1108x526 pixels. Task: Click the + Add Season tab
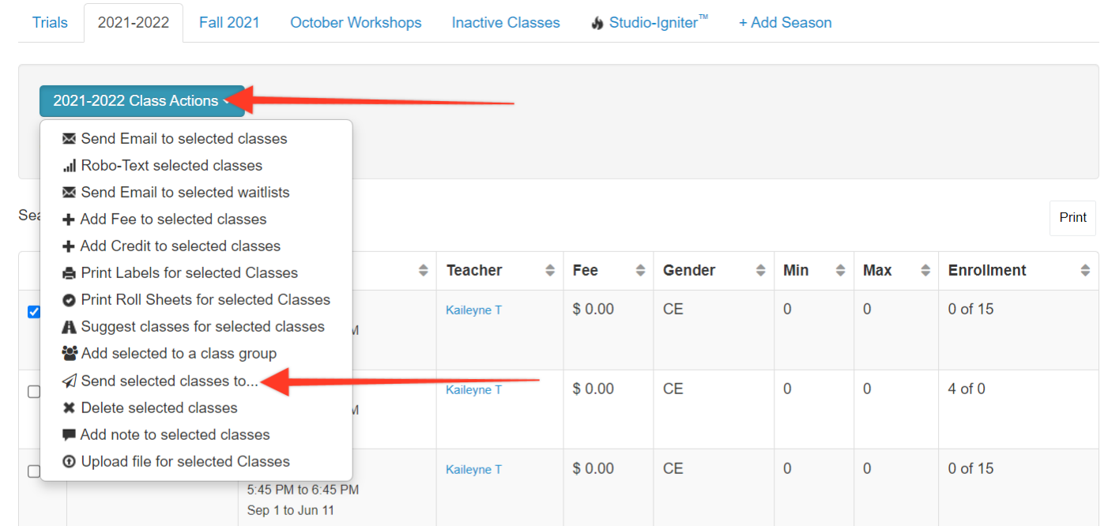tap(785, 23)
